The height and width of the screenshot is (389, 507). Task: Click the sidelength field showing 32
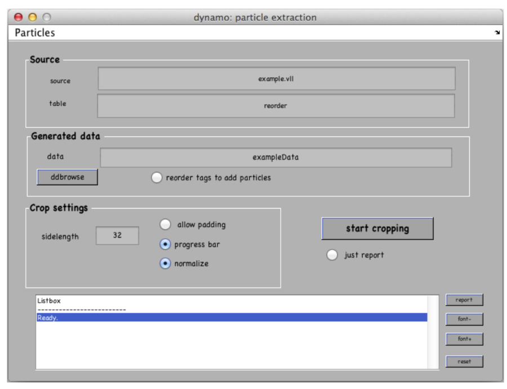point(117,236)
